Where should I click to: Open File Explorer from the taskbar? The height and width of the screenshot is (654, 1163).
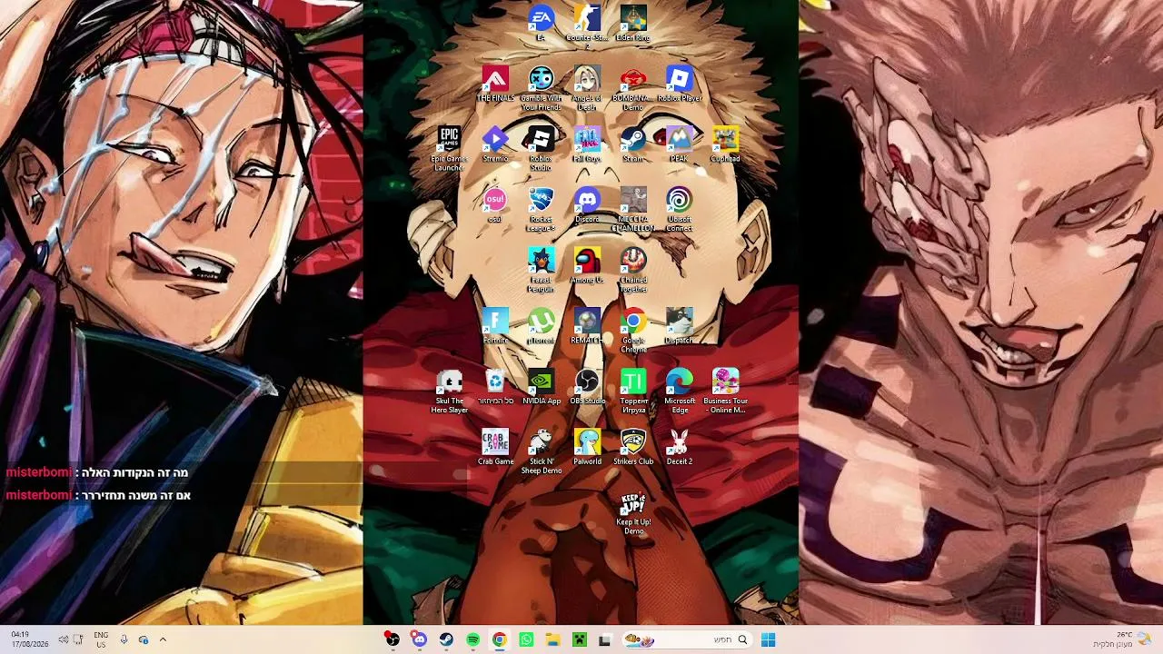[x=552, y=639]
